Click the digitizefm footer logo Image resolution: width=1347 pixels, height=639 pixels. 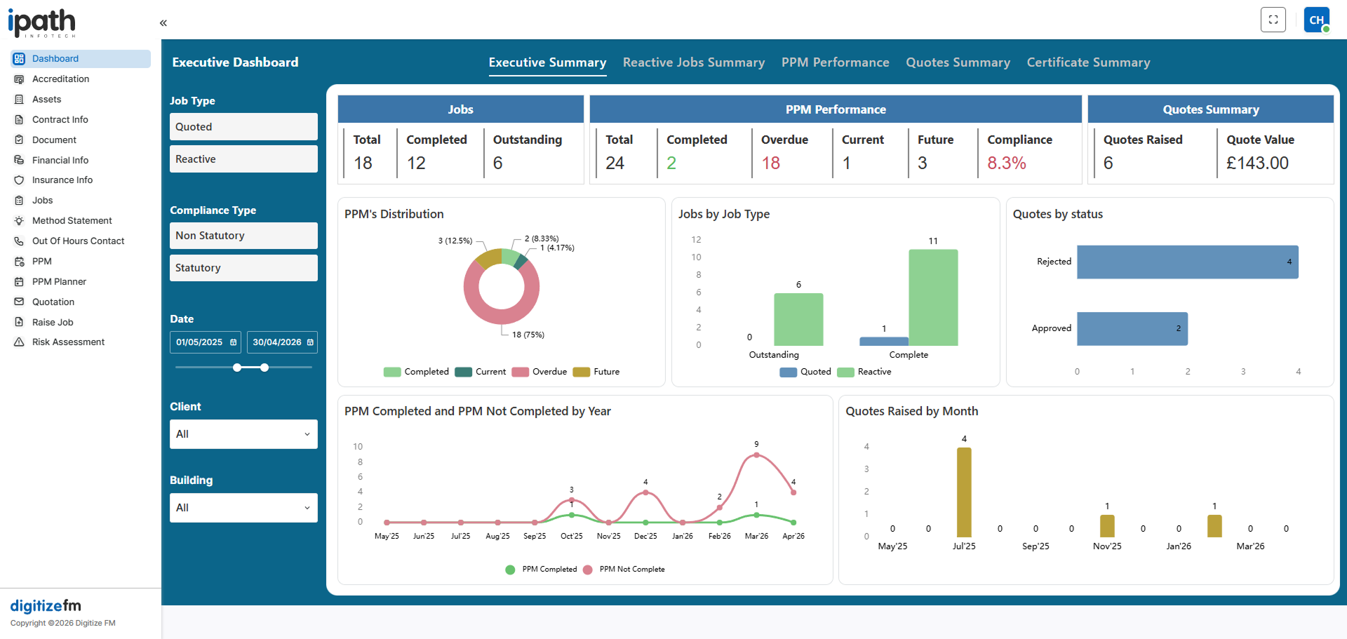coord(46,605)
